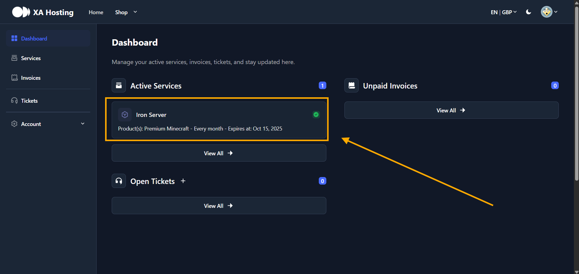Viewport: 579px width, 274px height.
Task: Open the user avatar menu
Action: 549,12
